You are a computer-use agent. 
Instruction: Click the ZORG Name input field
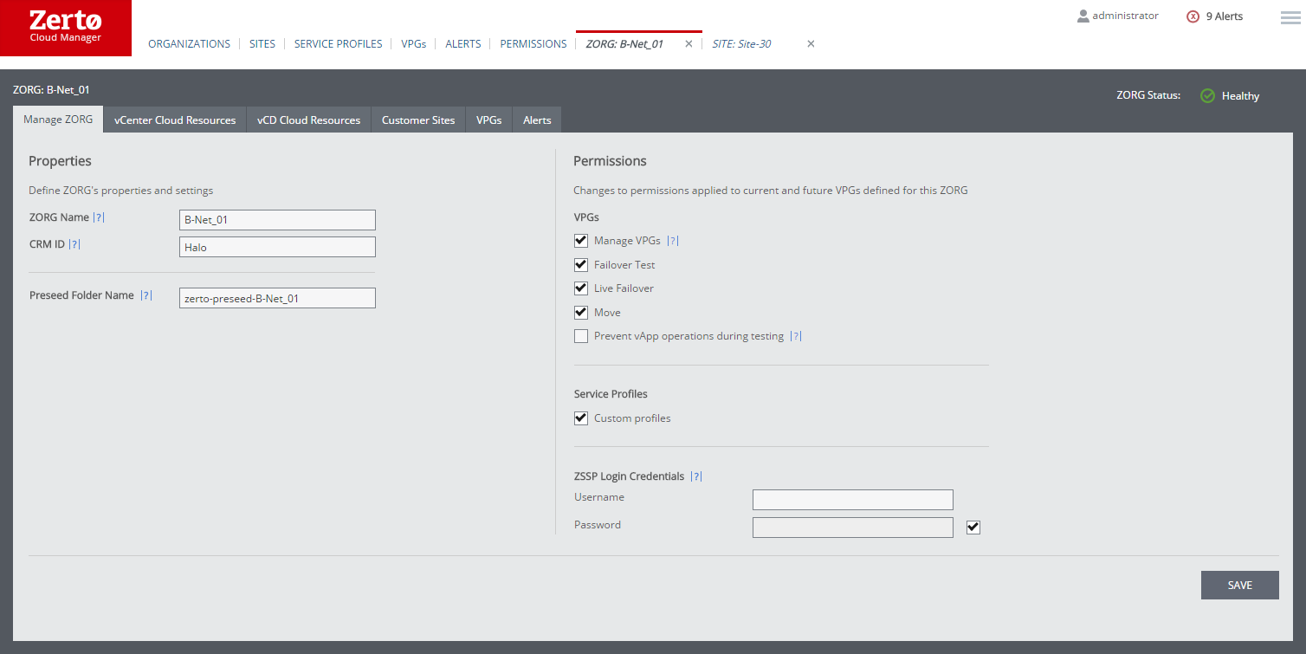click(277, 220)
